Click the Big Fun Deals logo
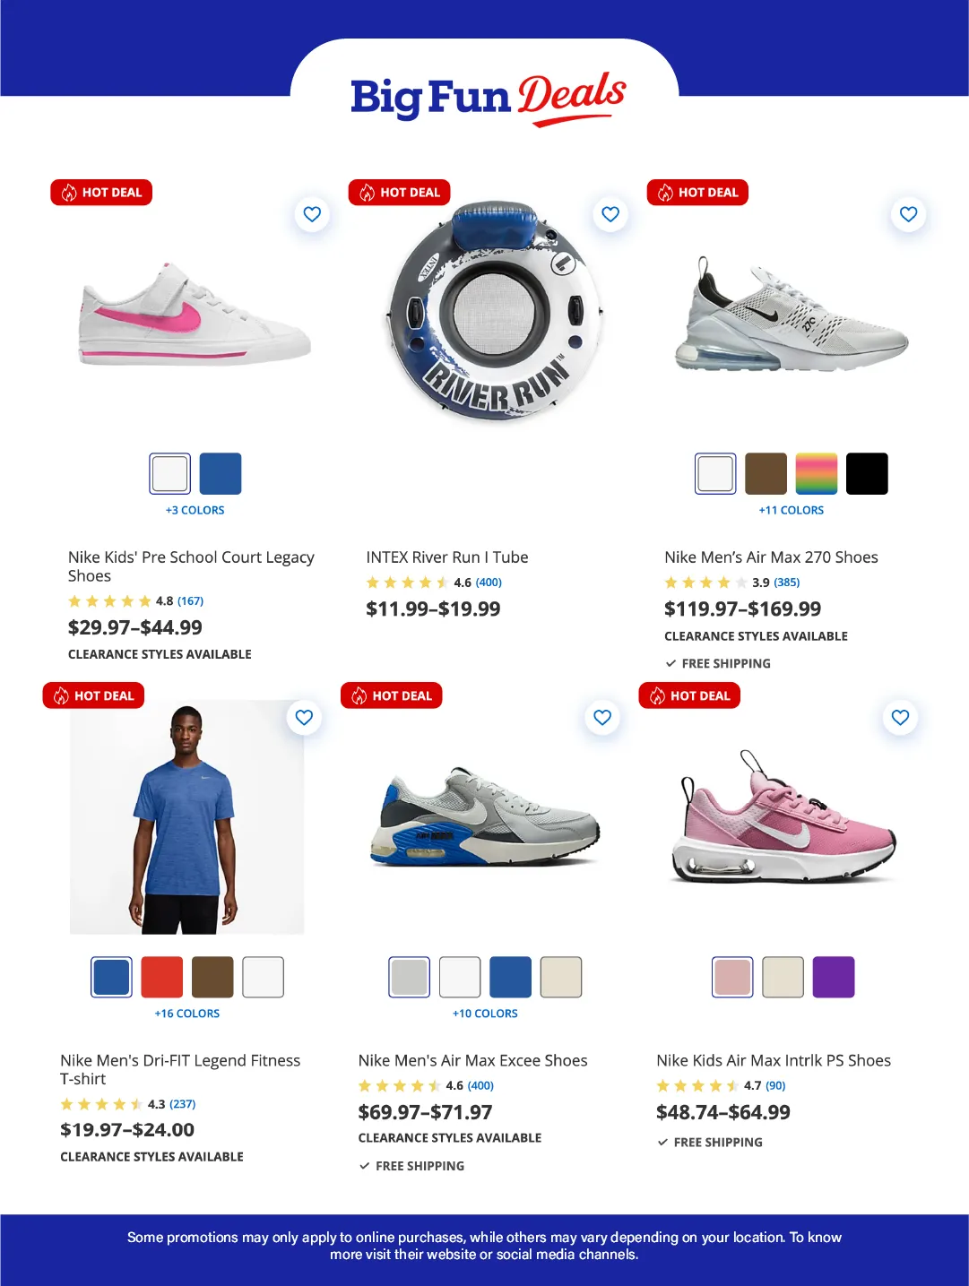The image size is (969, 1286). [488, 99]
